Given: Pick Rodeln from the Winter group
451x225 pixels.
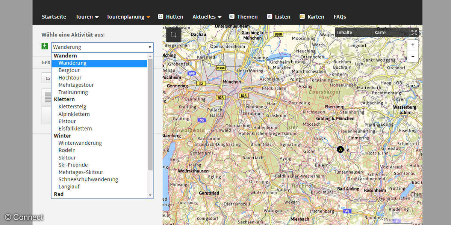Looking at the screenshot, I should [x=100, y=150].
